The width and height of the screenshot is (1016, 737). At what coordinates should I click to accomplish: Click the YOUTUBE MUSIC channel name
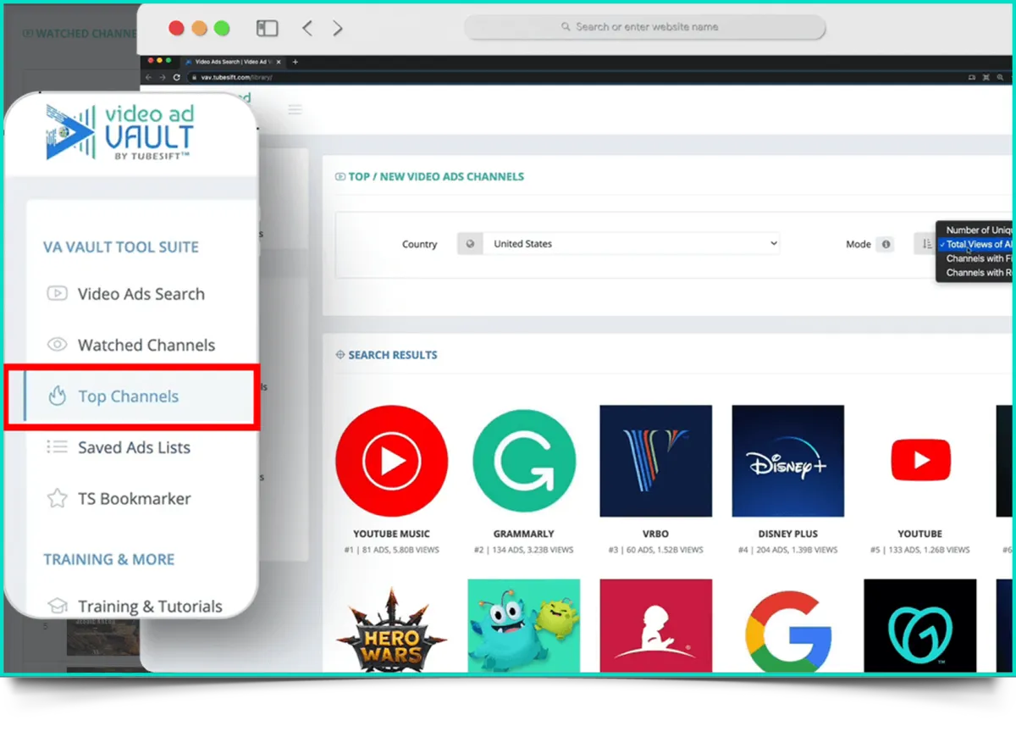[x=391, y=534]
